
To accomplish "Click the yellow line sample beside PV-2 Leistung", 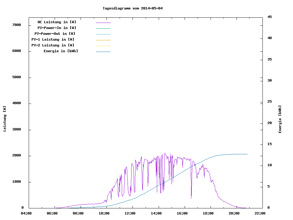I will [x=103, y=46].
